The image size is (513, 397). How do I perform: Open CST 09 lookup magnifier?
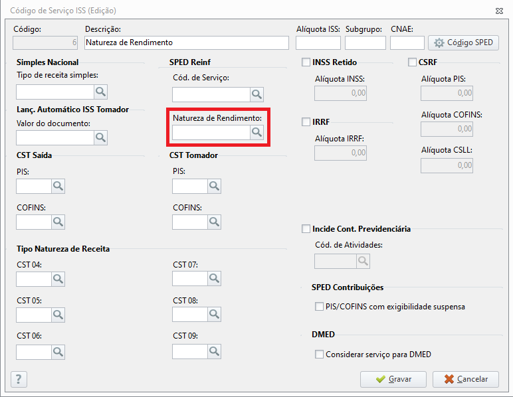coord(214,351)
